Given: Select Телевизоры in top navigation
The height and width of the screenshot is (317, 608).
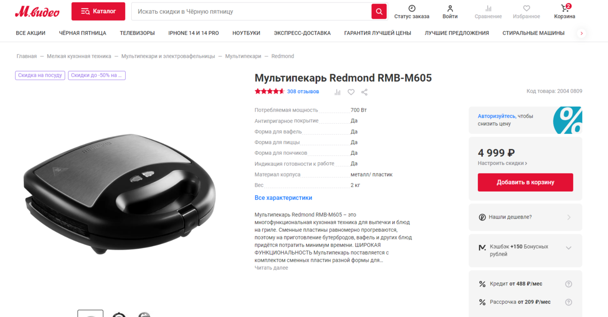Looking at the screenshot, I should (137, 33).
